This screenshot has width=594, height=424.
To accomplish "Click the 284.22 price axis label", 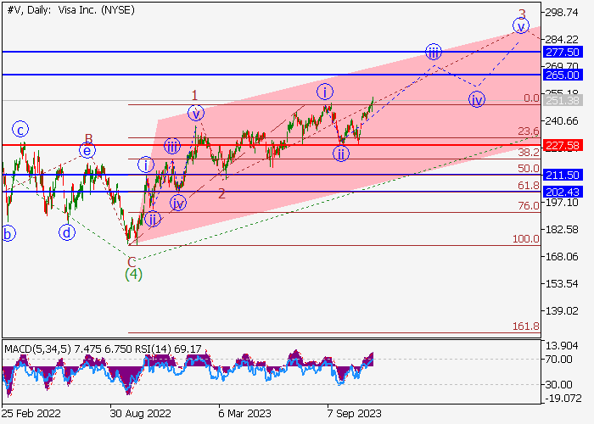I will [562, 39].
